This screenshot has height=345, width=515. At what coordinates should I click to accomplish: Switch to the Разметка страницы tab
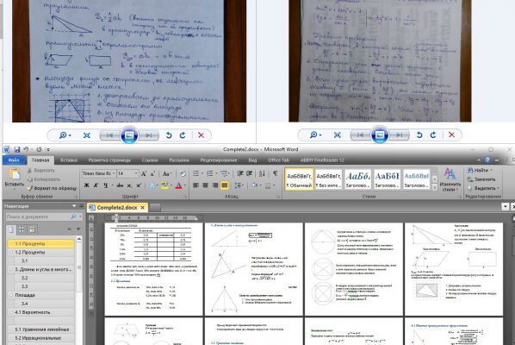tap(109, 160)
